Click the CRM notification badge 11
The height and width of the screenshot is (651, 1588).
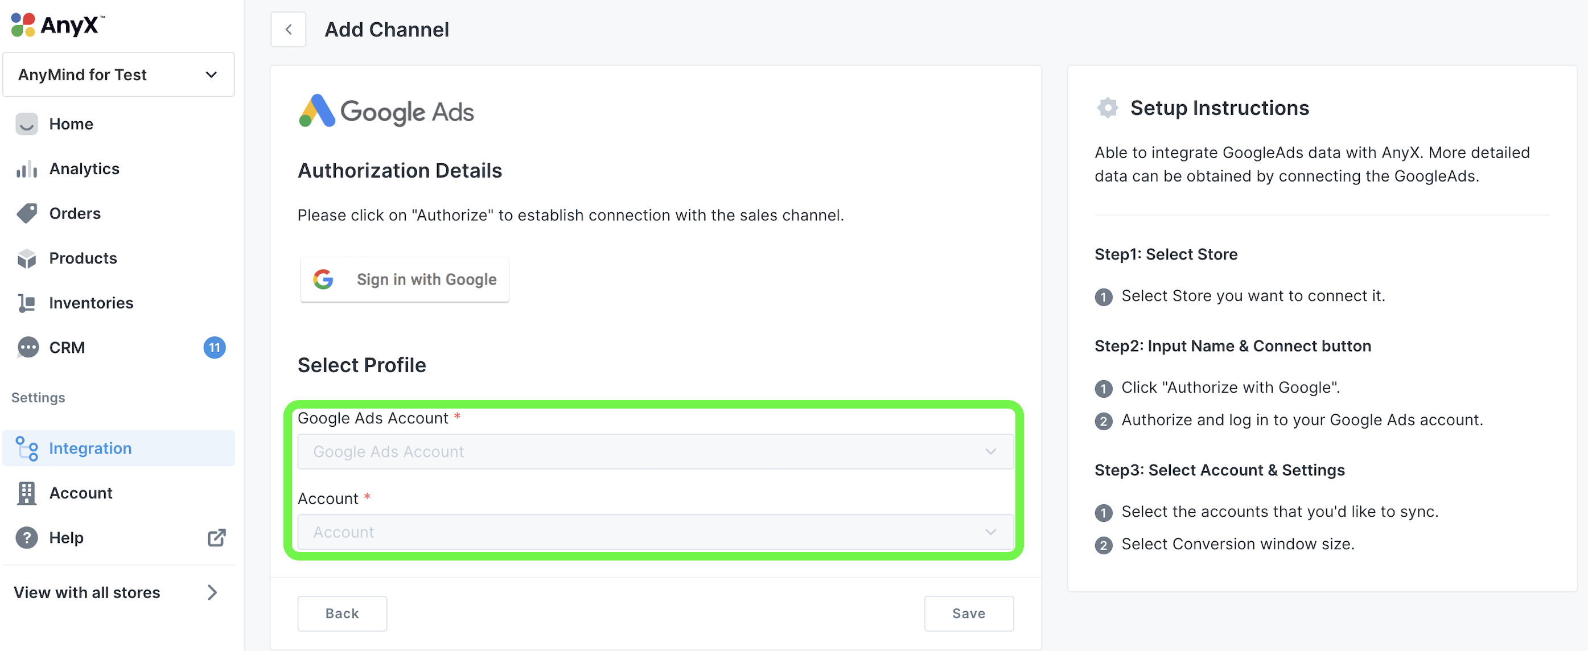pyautogui.click(x=214, y=348)
